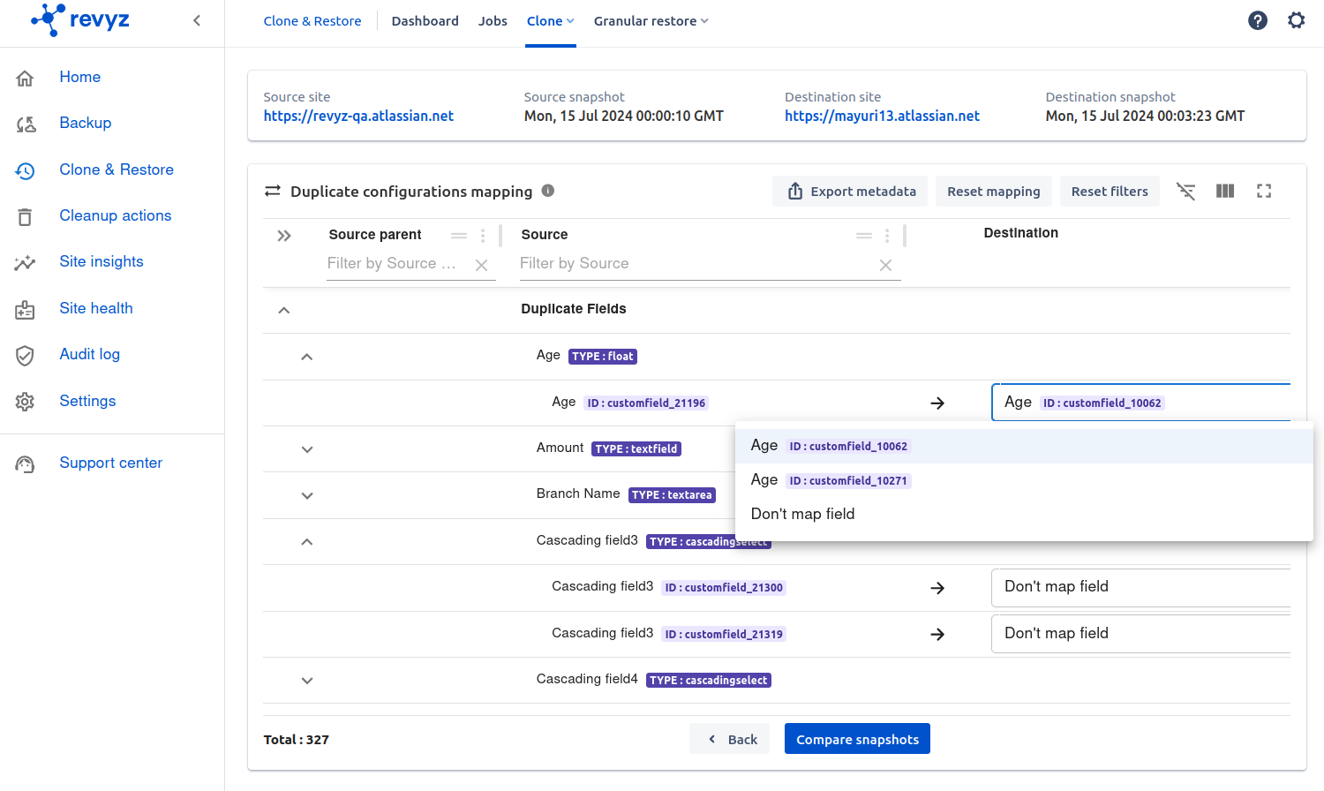Click the Compare snapshots button
Image resolution: width=1324 pixels, height=791 pixels.
pos(856,739)
